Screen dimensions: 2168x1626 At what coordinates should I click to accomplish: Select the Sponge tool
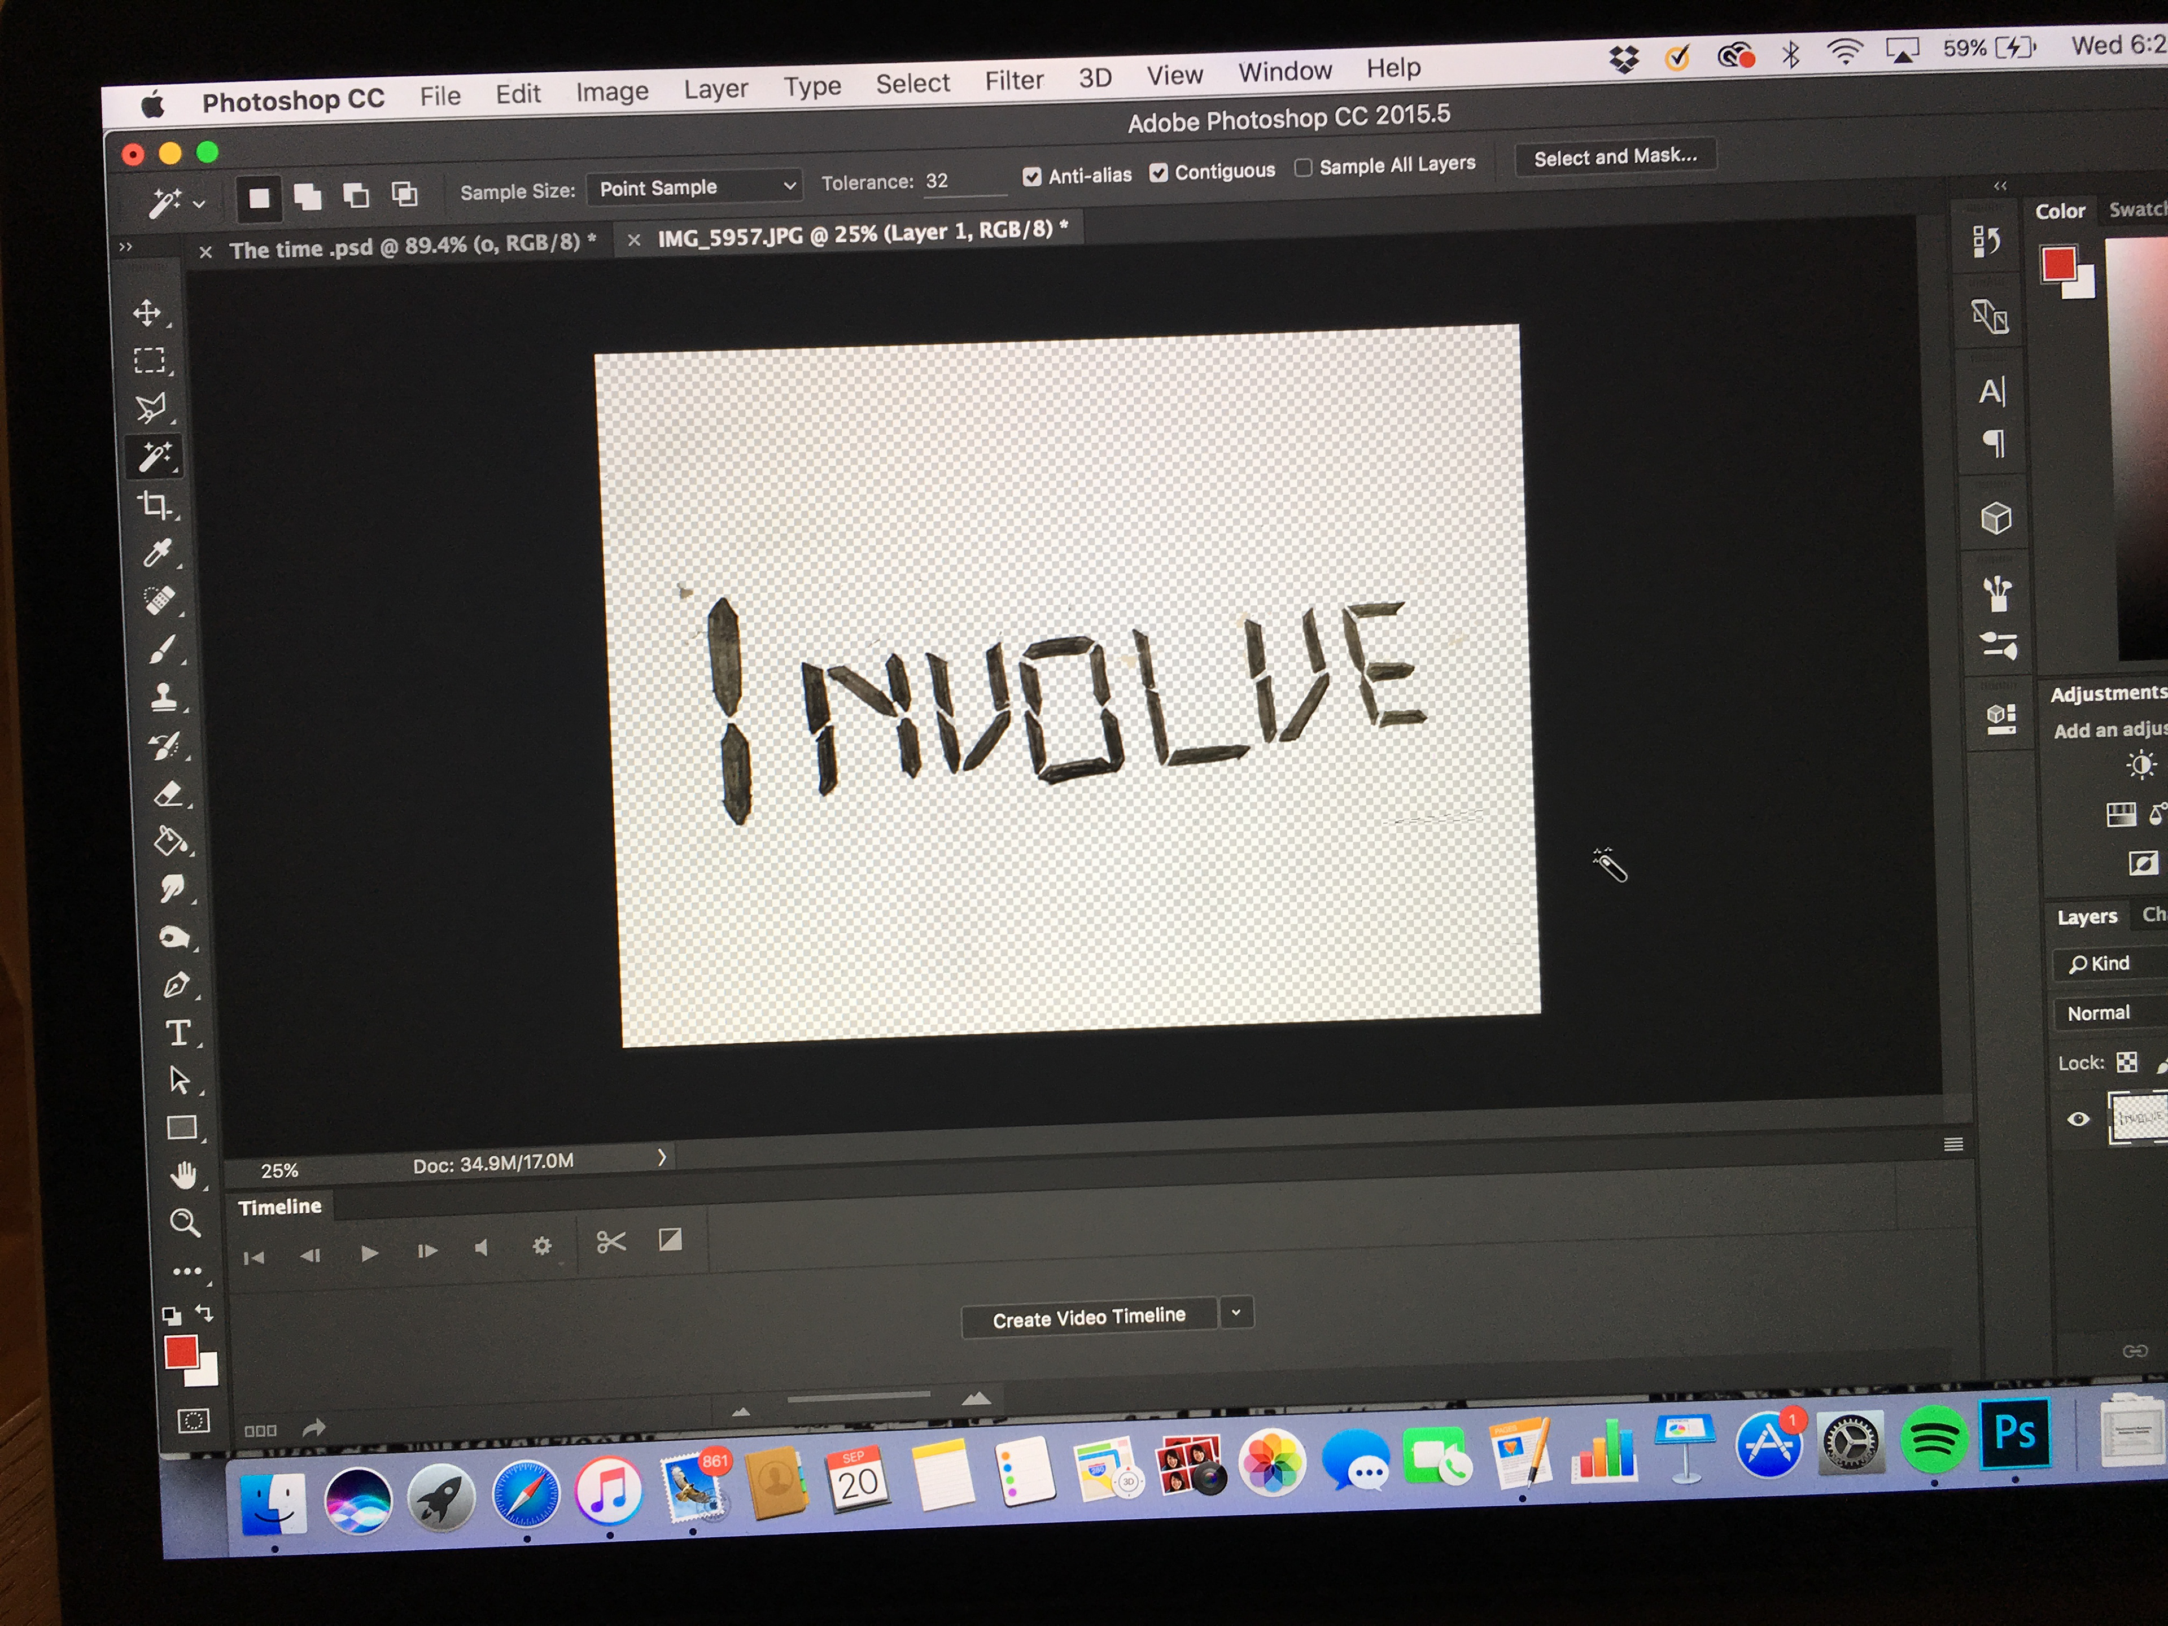(x=174, y=937)
